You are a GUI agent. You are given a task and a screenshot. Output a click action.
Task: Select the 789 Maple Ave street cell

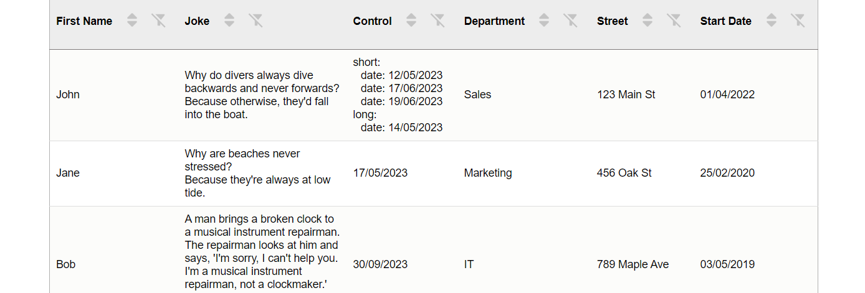point(633,264)
